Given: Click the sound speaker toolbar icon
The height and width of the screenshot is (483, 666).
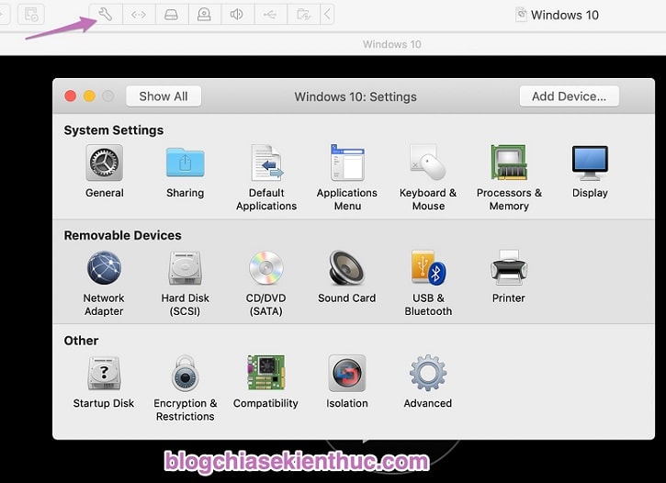Looking at the screenshot, I should point(237,15).
